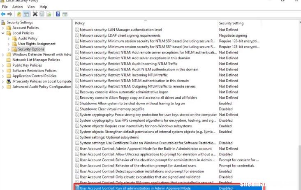Open the Action menu
The height and width of the screenshot is (190, 301).
click(17, 7)
